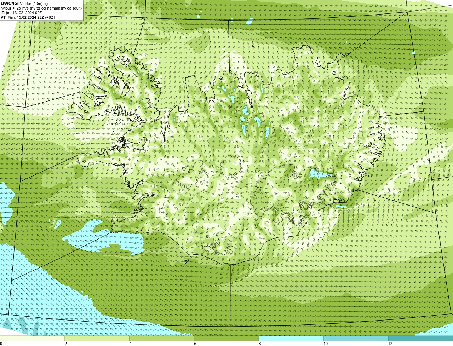This screenshot has height=346, width=453.
Task: Click the legend color segment between 0 and 2
Action: [x=33, y=339]
